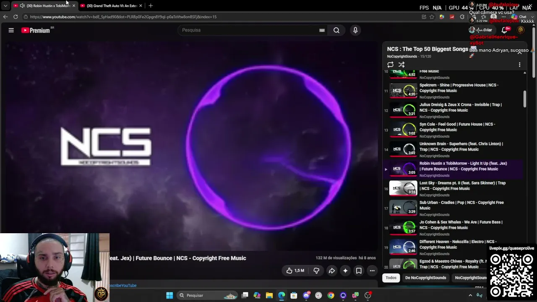Go back with the browser back arrow
The height and width of the screenshot is (302, 537).
coord(5,17)
